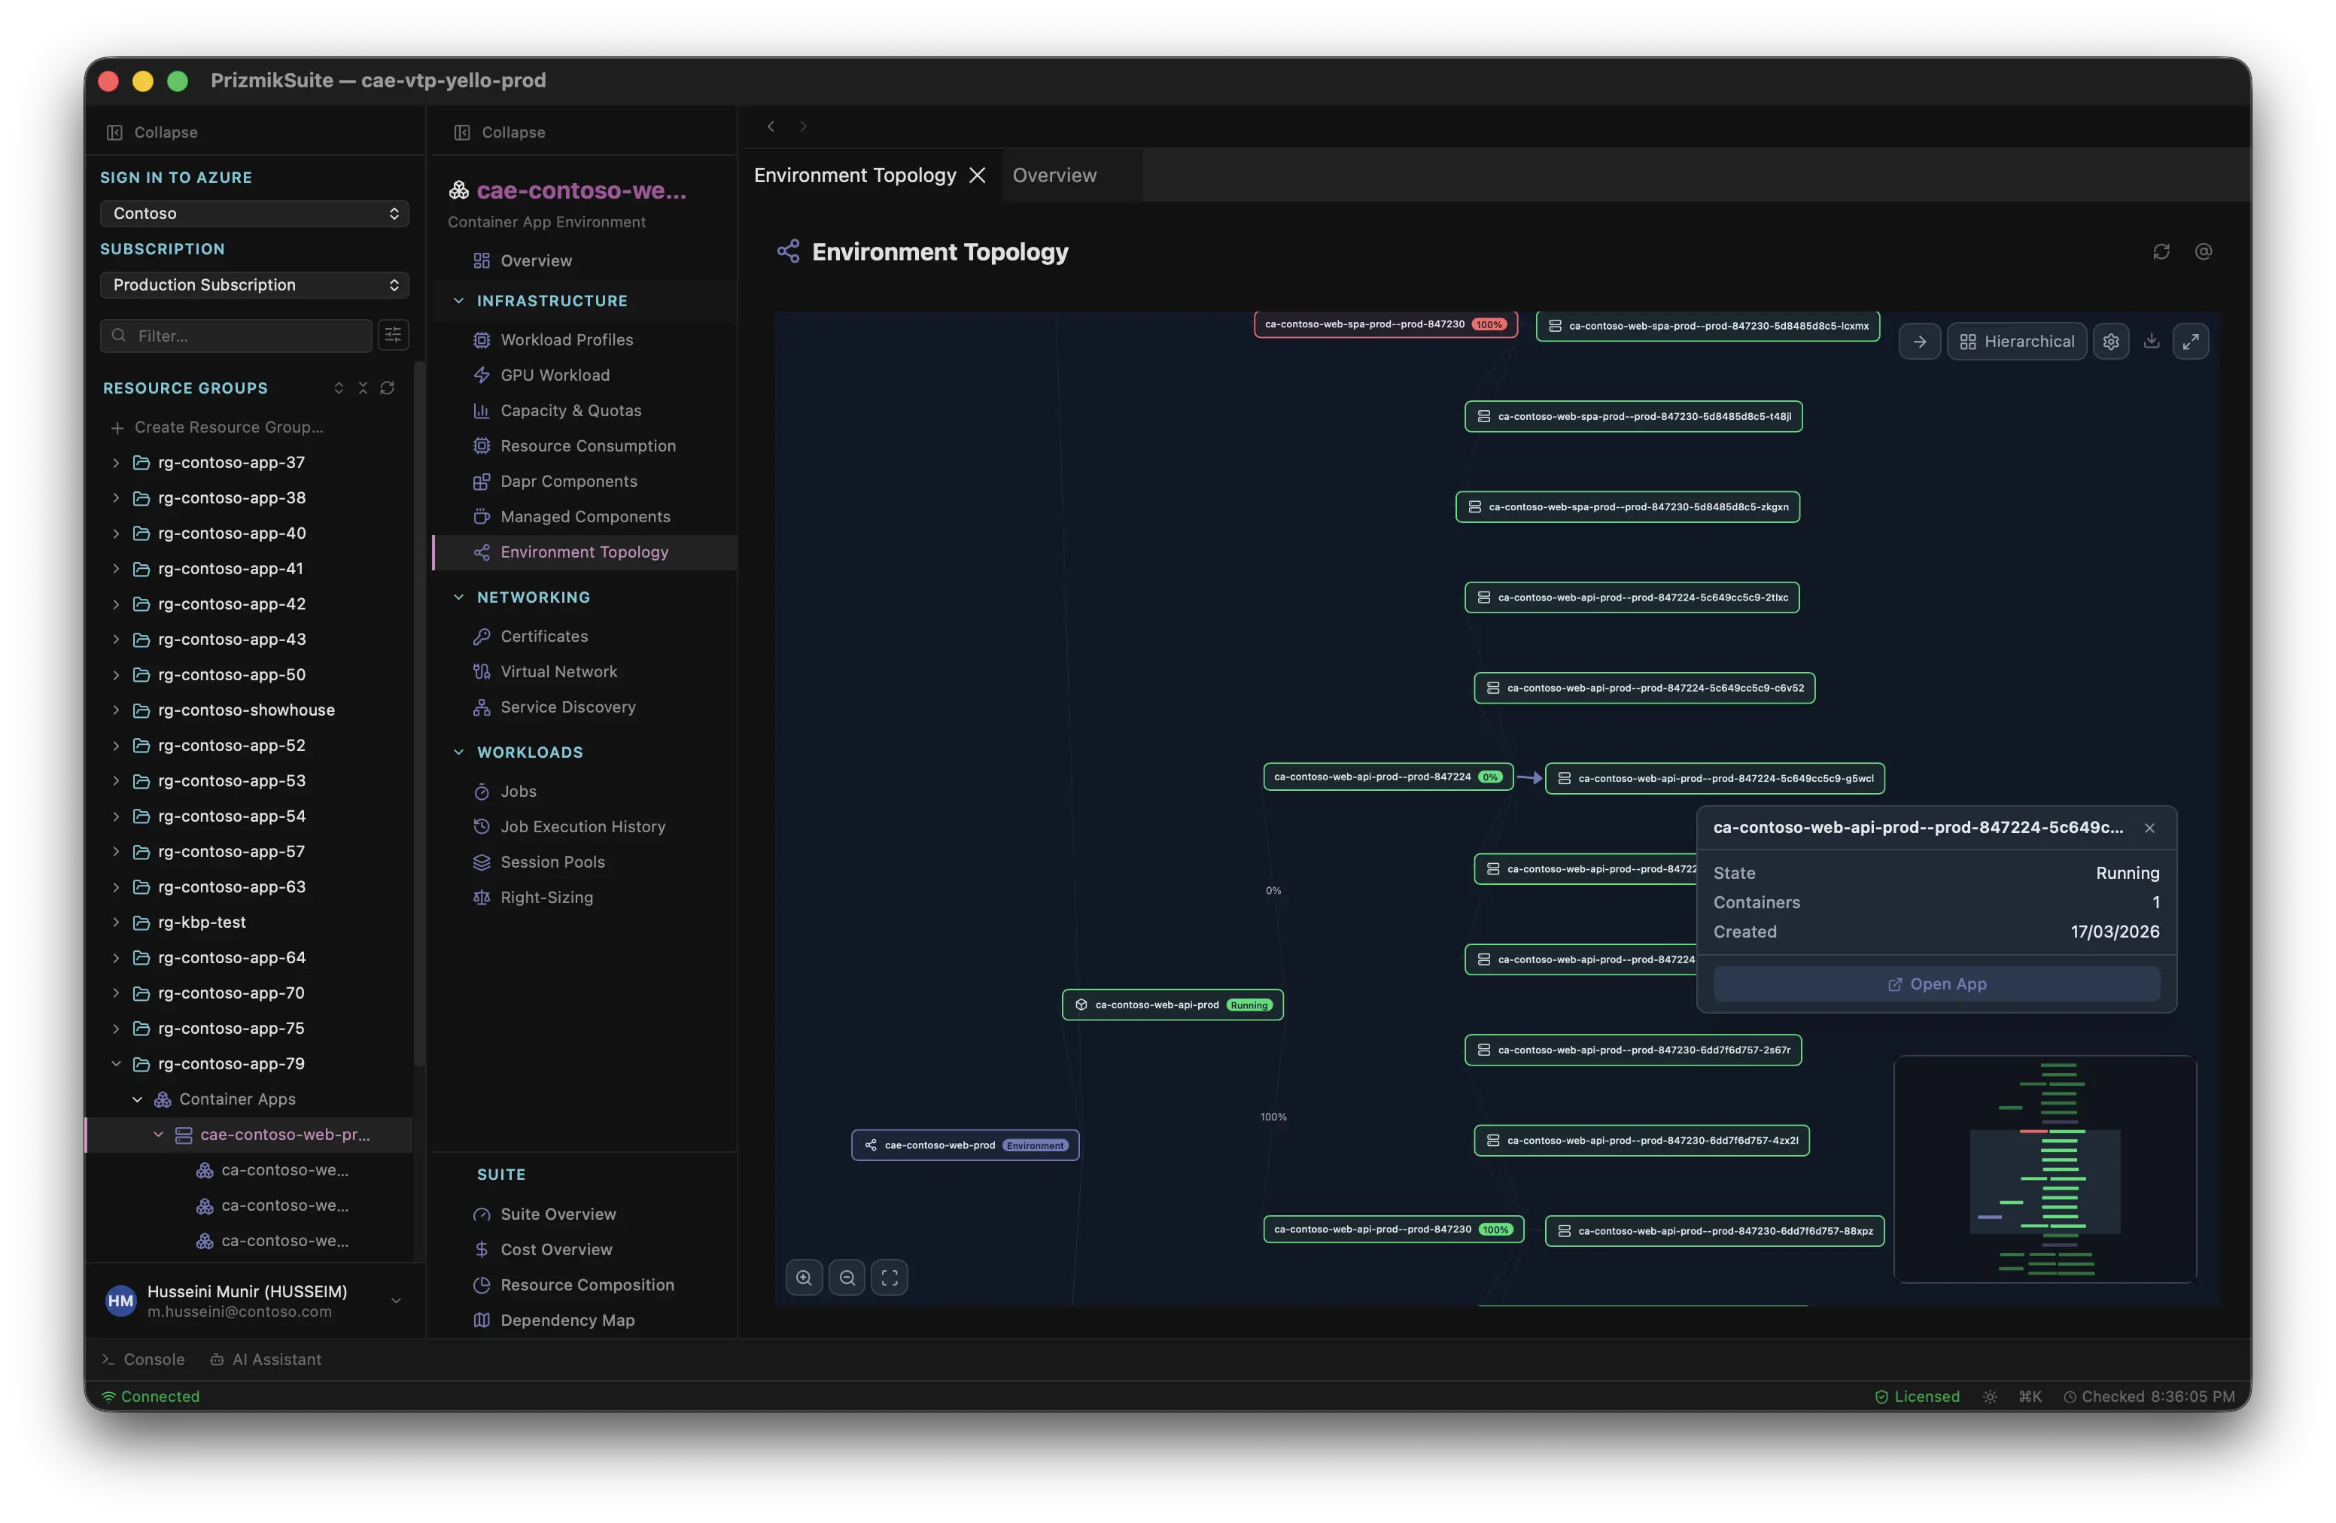Open Job Execution History
Screen dimensions: 2336x1523
[x=585, y=826]
